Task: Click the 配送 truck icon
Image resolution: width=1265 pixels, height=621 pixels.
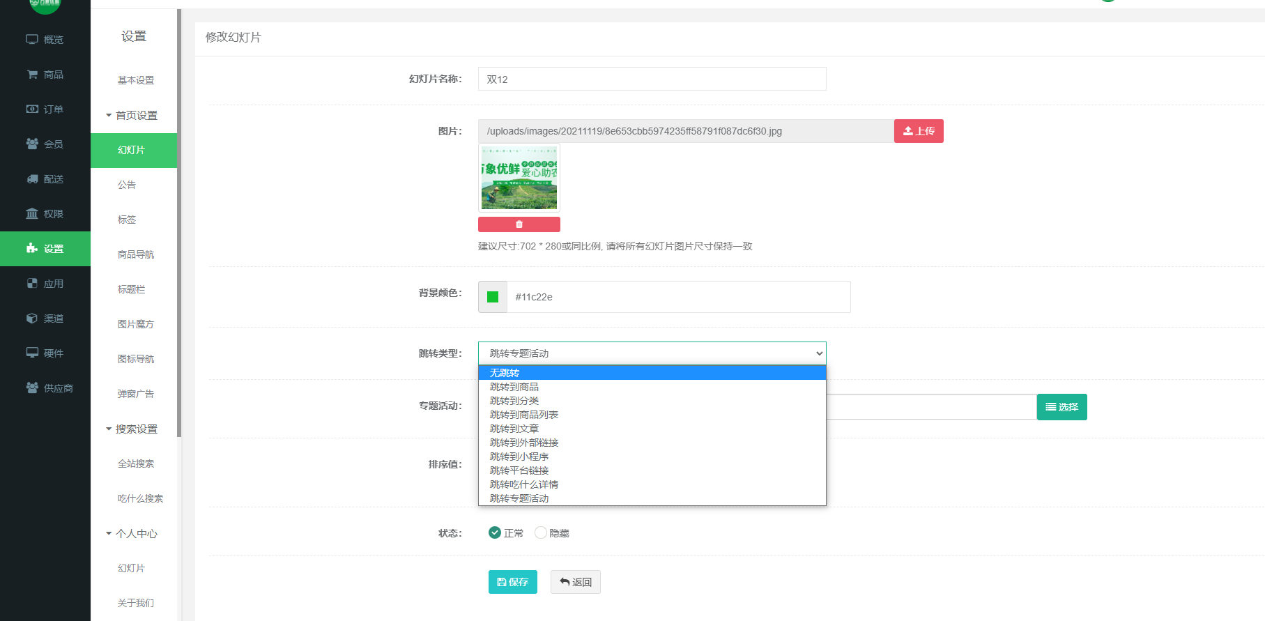Action: click(32, 179)
